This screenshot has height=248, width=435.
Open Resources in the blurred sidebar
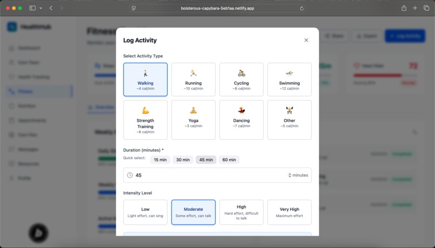(39, 164)
